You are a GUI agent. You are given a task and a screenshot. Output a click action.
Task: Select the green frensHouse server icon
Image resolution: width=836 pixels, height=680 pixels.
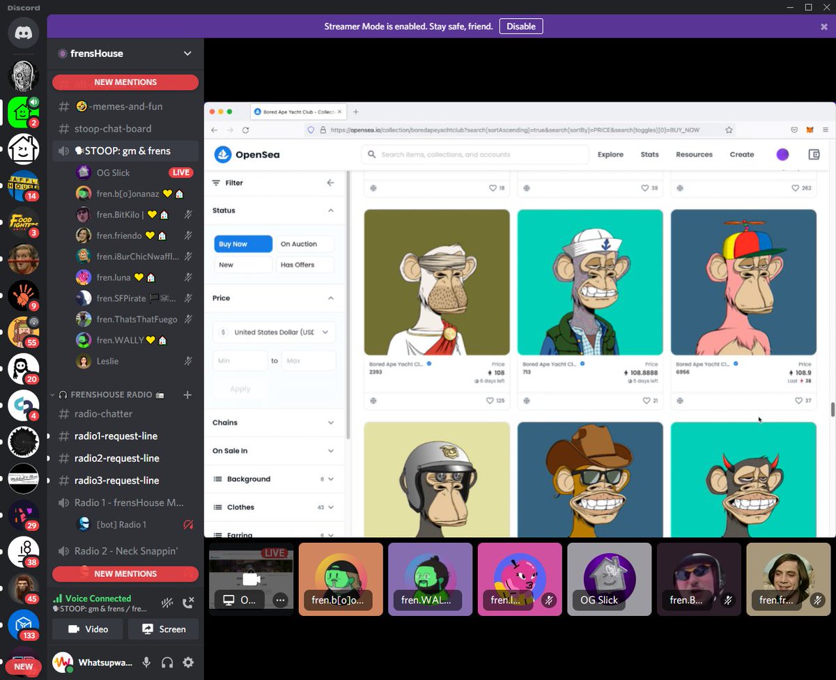[x=23, y=111]
